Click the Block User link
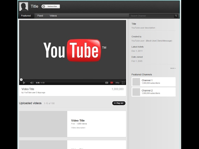The height and width of the screenshot is (149, 199). (151, 41)
